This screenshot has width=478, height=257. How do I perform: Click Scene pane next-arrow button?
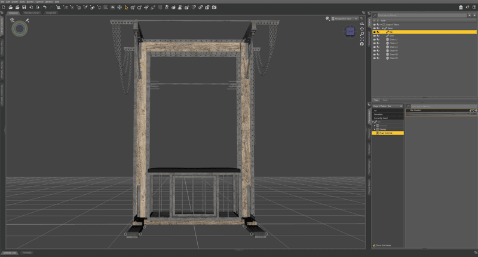point(474,16)
